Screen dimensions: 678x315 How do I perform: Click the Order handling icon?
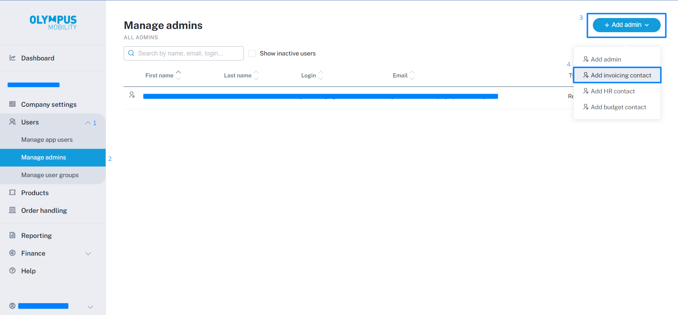pos(12,210)
